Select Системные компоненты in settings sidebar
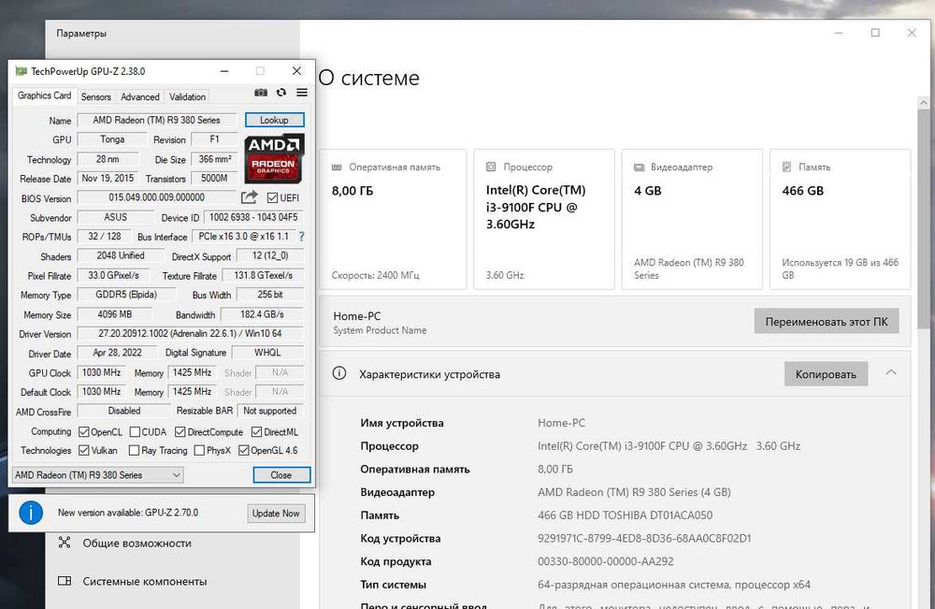Screen dimensions: 935x609 pos(145,581)
